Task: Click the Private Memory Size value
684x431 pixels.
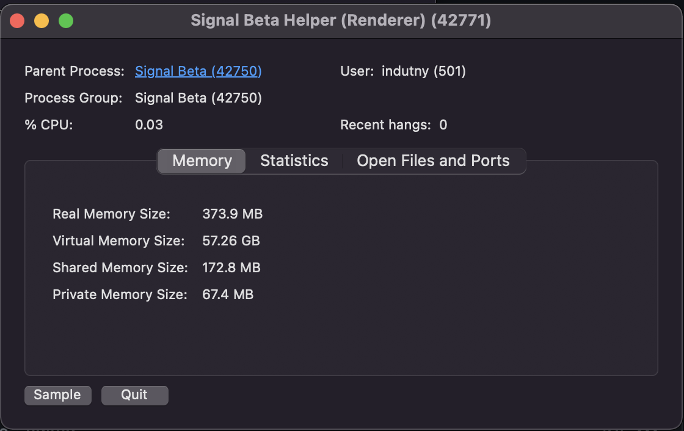Action: (x=228, y=294)
